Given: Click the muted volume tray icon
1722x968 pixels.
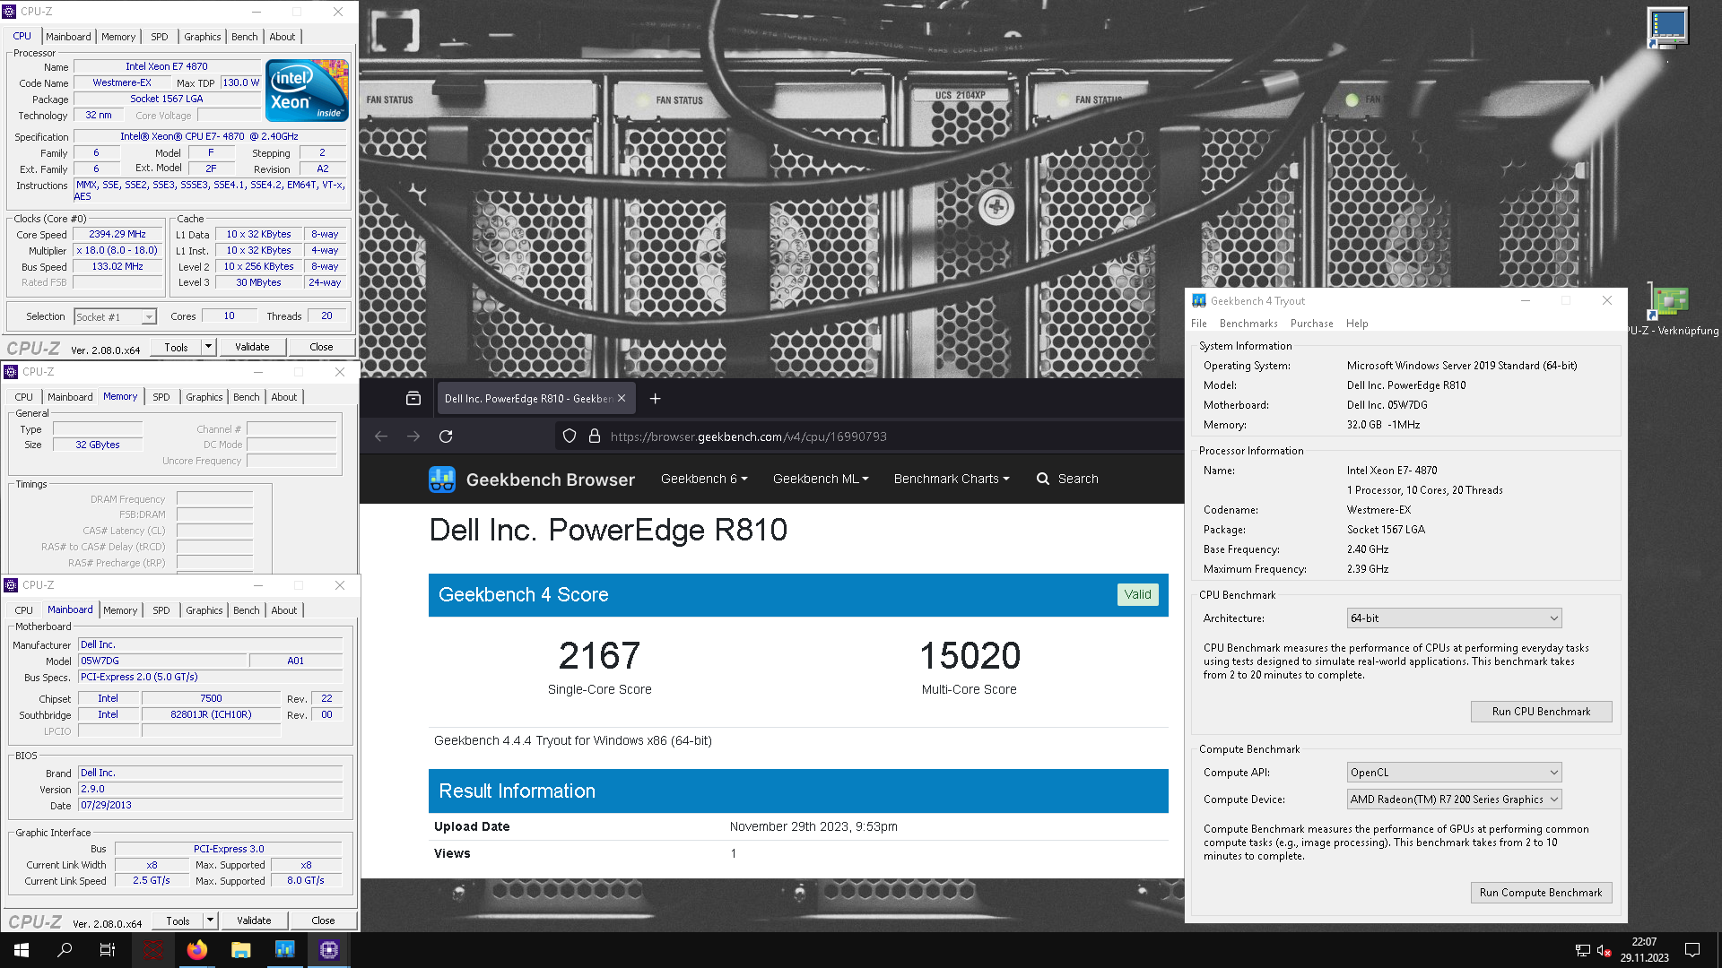Looking at the screenshot, I should coord(1605,951).
